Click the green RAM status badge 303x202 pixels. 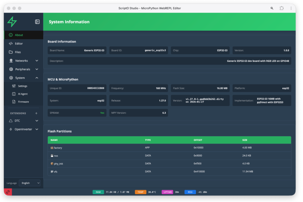tap(98, 192)
